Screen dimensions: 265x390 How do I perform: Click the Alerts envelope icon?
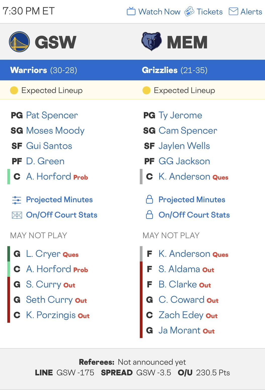pos(233,11)
